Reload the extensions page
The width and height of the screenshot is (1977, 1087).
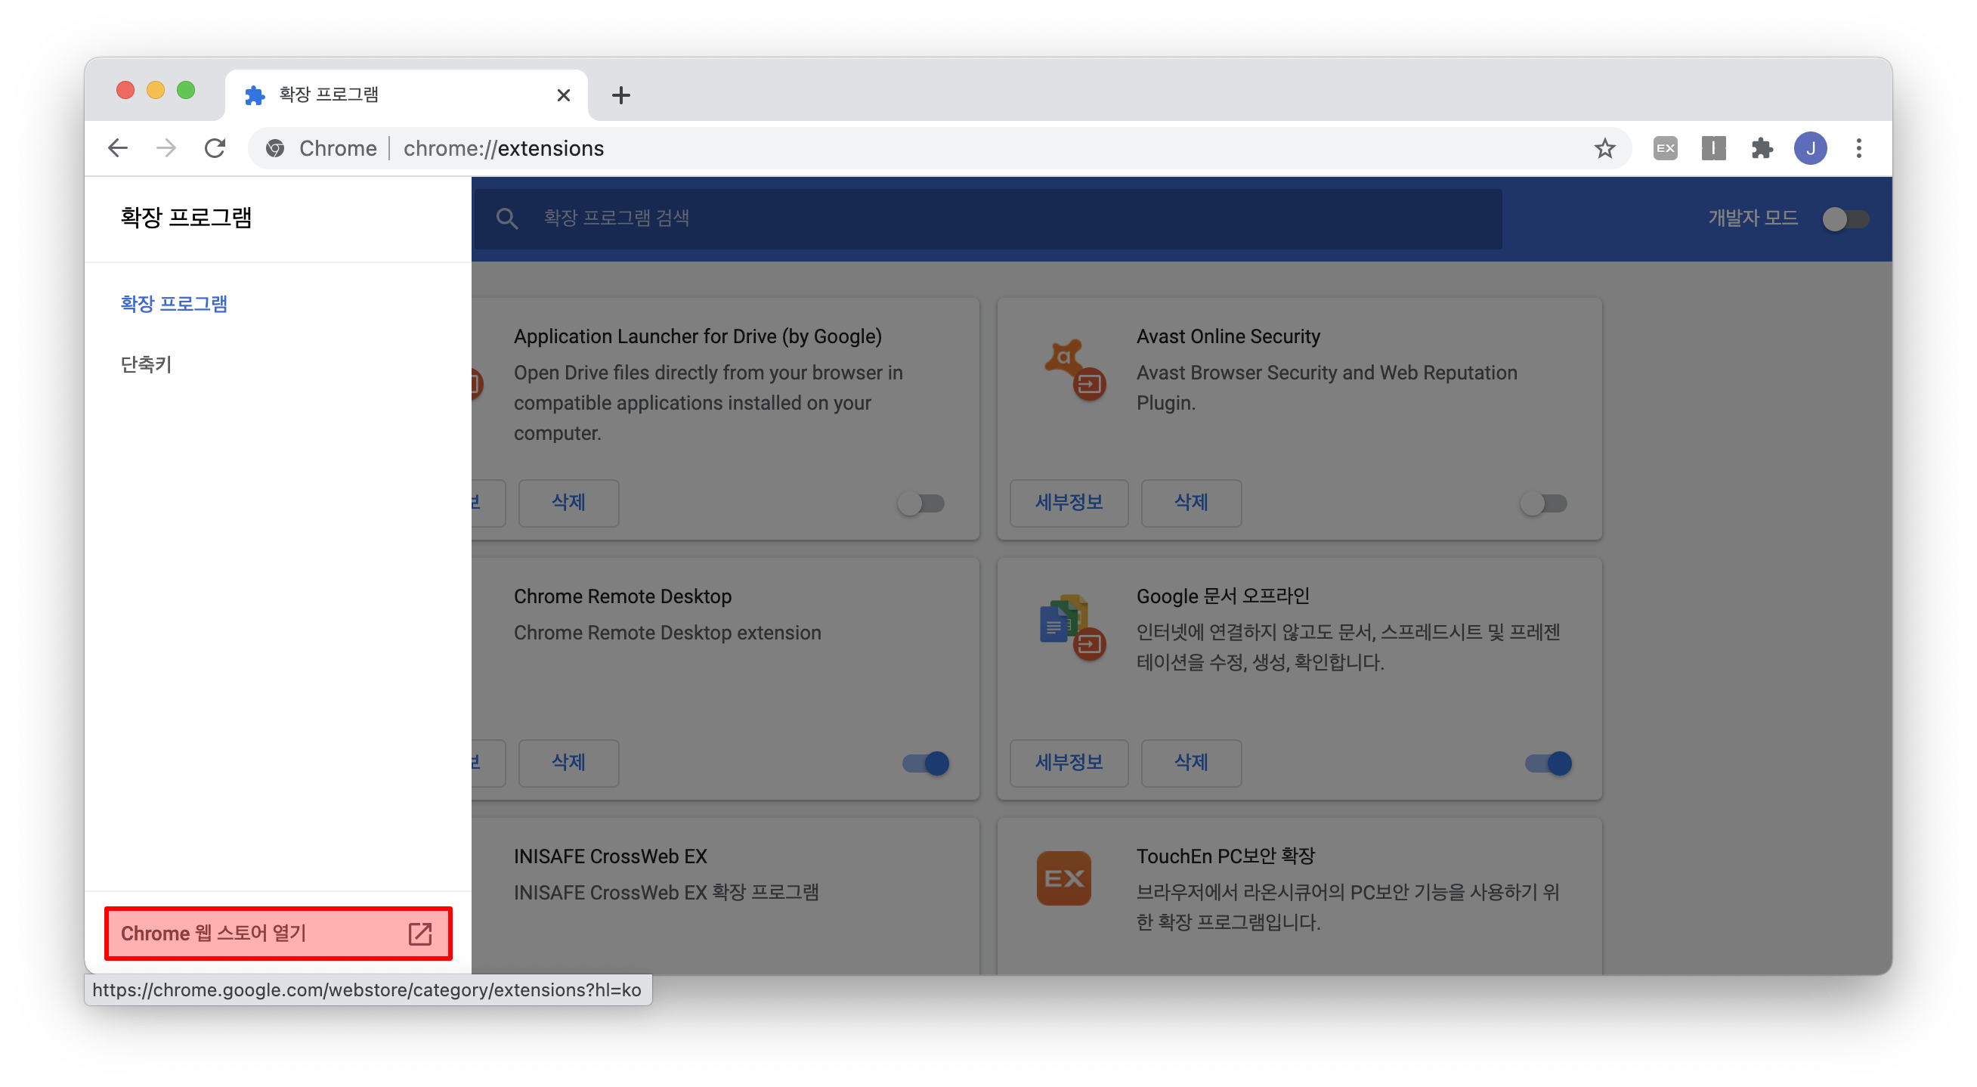pyautogui.click(x=215, y=148)
